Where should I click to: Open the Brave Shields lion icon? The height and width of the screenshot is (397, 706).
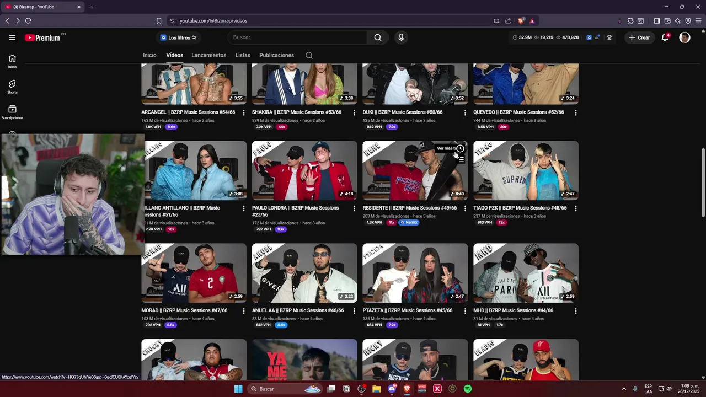521,21
